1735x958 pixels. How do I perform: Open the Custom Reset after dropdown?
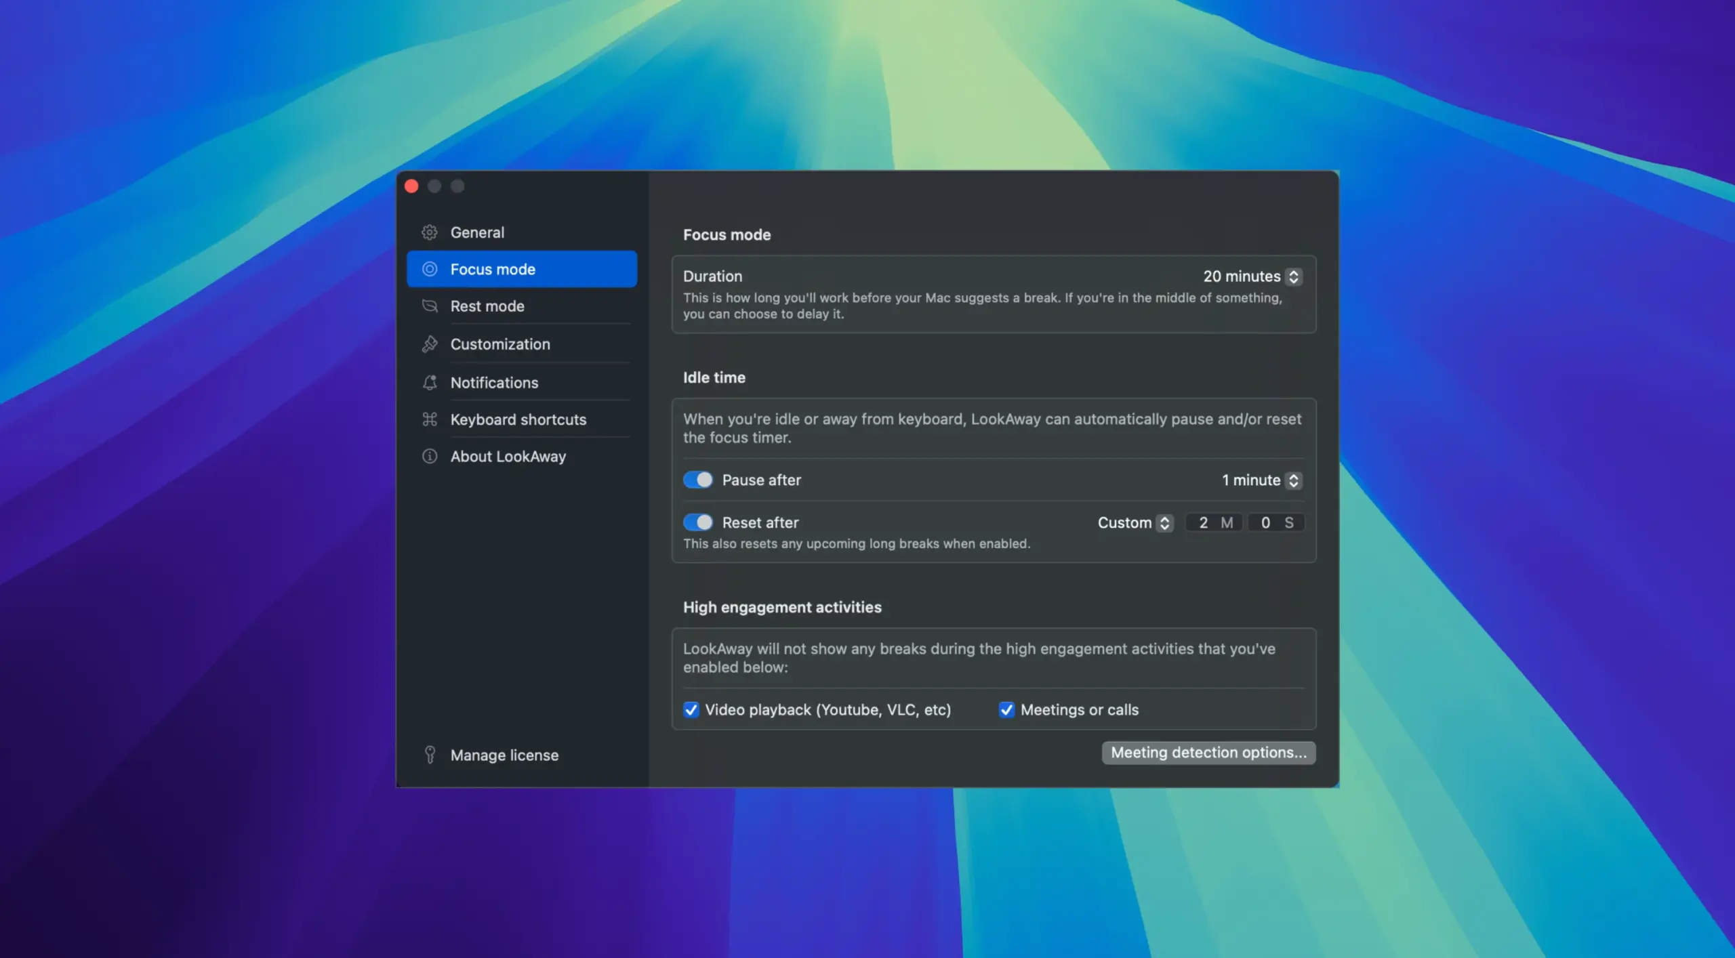1135,523
